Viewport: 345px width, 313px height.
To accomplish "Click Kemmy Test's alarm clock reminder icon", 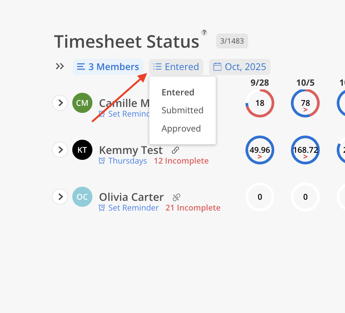I will click(x=102, y=161).
